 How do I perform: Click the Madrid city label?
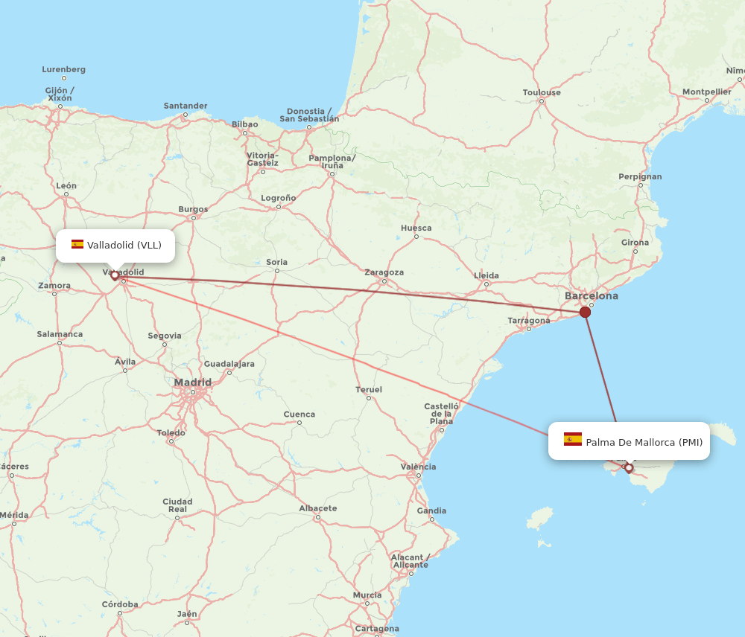192,382
